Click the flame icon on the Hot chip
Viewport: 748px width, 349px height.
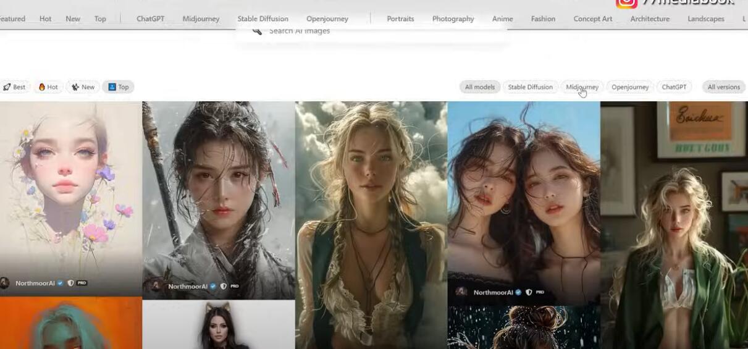tap(42, 87)
